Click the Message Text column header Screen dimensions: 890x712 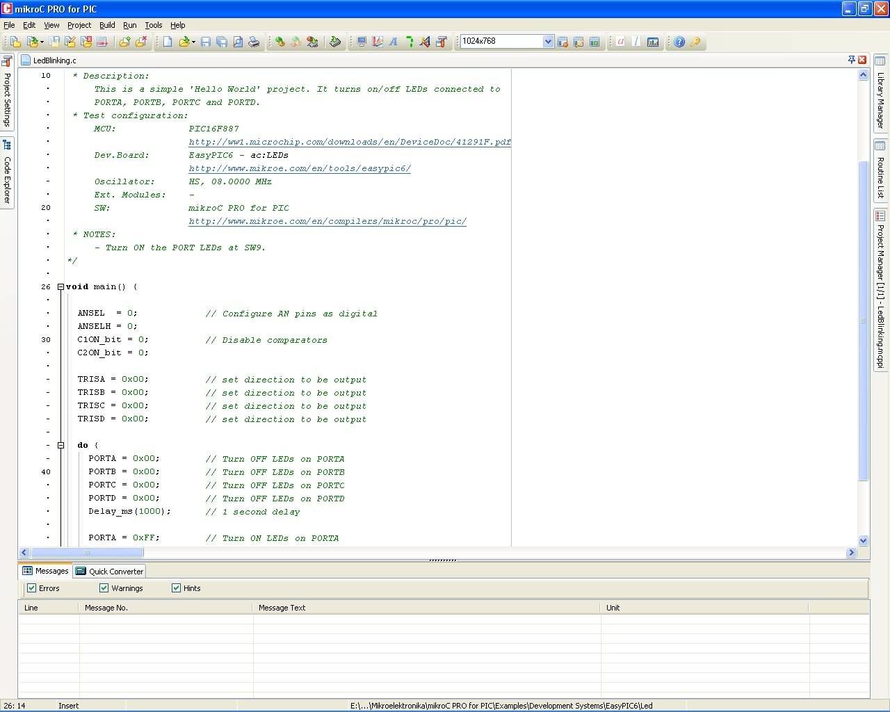point(426,608)
